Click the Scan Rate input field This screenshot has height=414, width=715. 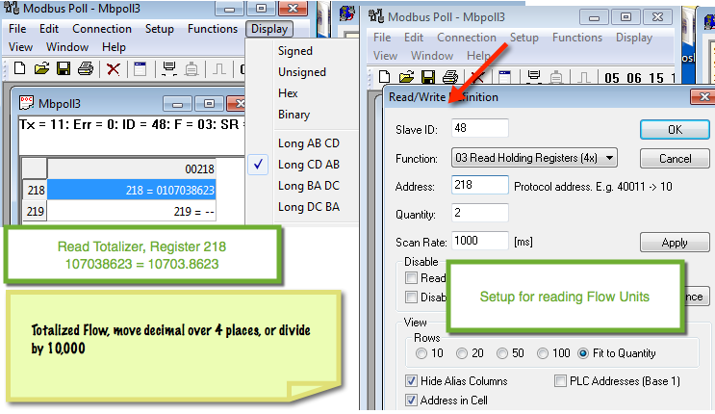[x=479, y=241]
